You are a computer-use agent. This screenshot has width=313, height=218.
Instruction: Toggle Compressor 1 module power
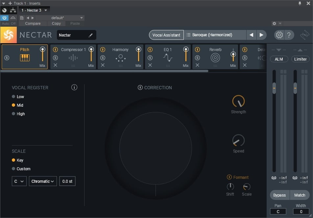pyautogui.click(x=55, y=49)
